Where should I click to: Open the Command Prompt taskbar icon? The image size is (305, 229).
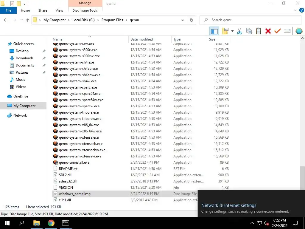click(66, 223)
